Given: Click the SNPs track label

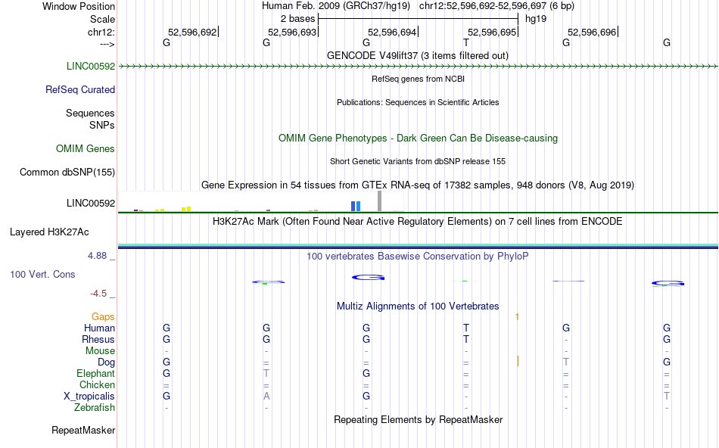Looking at the screenshot, I should coord(102,125).
